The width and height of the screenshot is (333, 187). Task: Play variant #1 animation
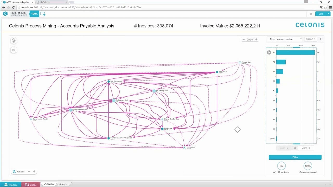point(269,52)
